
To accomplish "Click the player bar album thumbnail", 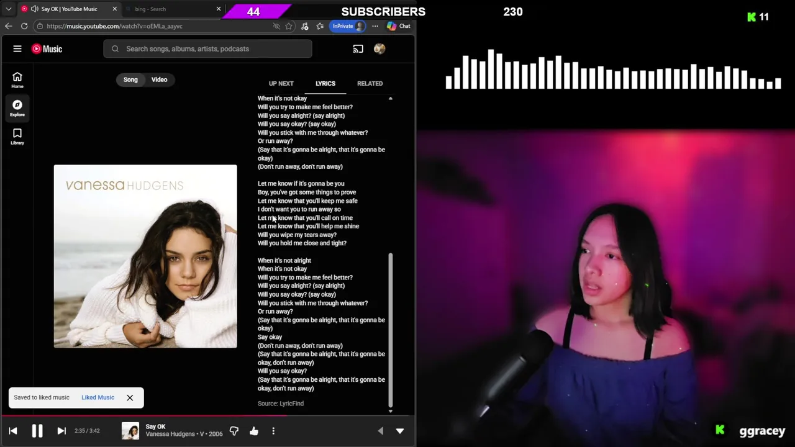I will (x=130, y=431).
